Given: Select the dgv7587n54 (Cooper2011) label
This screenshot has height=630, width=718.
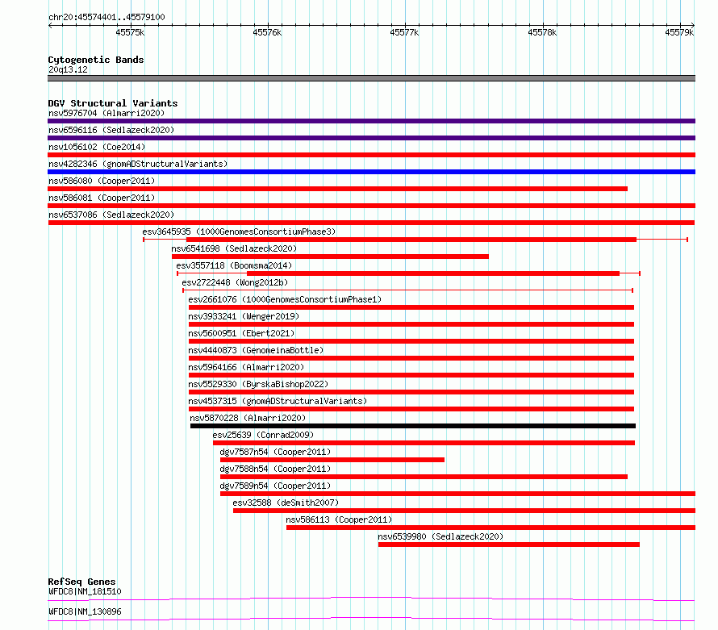Looking at the screenshot, I should point(275,452).
